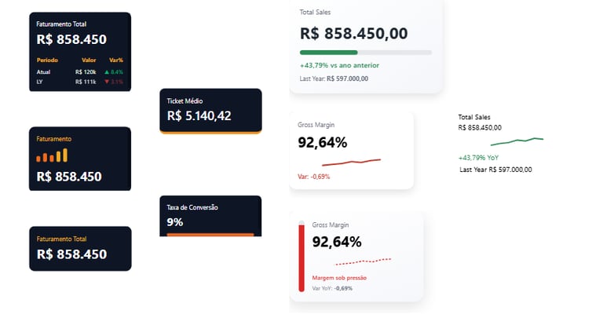603x318 pixels.
Task: Click the red sparkline in Gross Margin card
Action: 351,162
